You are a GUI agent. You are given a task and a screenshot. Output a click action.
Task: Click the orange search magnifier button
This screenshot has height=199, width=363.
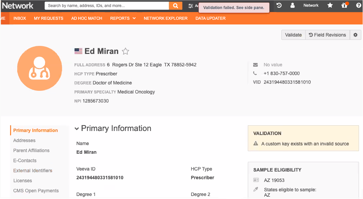175,6
